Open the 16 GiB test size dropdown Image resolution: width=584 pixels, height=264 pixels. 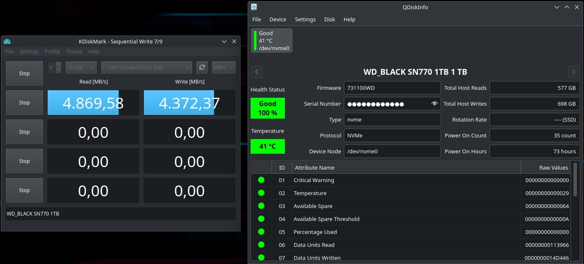(x=81, y=67)
